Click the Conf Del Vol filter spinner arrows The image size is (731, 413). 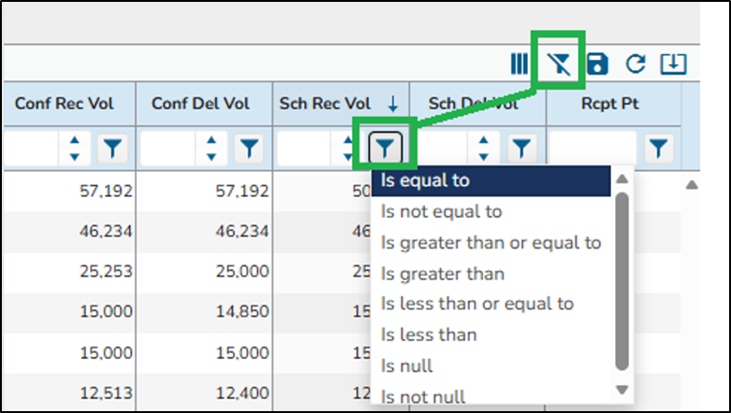[212, 148]
